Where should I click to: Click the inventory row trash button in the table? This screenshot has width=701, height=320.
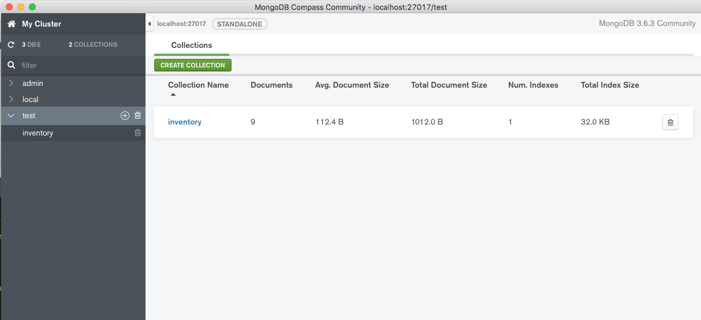(670, 122)
